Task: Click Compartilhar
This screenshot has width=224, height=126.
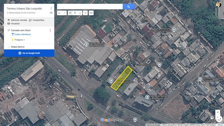Action: coord(38,20)
